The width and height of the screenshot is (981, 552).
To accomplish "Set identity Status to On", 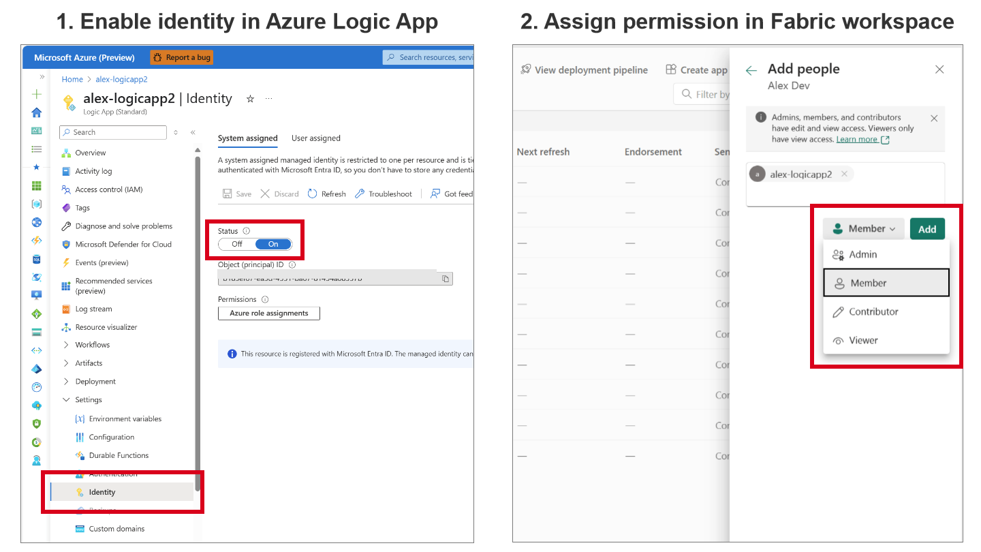I will coord(273,244).
